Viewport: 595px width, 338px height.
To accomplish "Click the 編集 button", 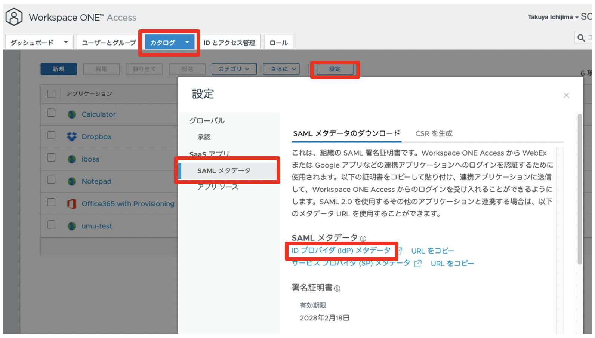I will pos(101,69).
